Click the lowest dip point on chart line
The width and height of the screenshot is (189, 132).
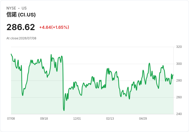[64, 110]
